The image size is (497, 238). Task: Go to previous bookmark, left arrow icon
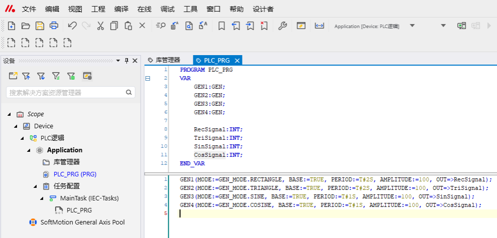click(236, 26)
